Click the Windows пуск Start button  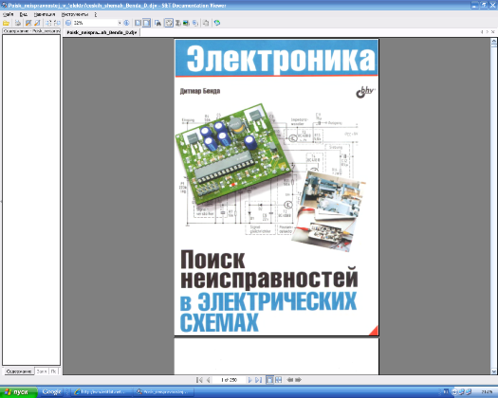tap(19, 392)
